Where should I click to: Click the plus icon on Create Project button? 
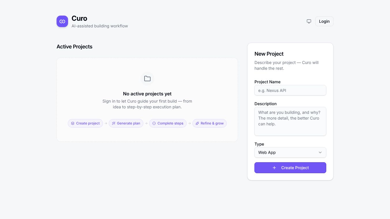pos(274,168)
